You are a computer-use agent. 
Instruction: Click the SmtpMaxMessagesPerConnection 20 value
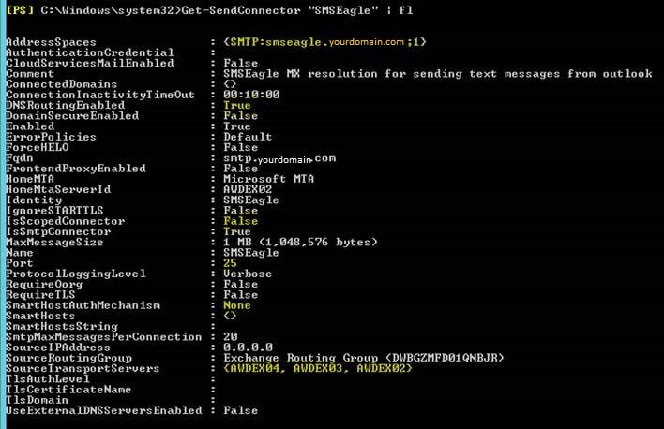(x=231, y=337)
